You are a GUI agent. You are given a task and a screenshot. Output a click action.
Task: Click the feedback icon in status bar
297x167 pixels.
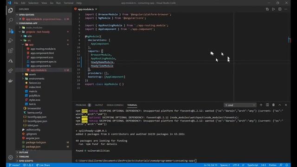coord(281,165)
